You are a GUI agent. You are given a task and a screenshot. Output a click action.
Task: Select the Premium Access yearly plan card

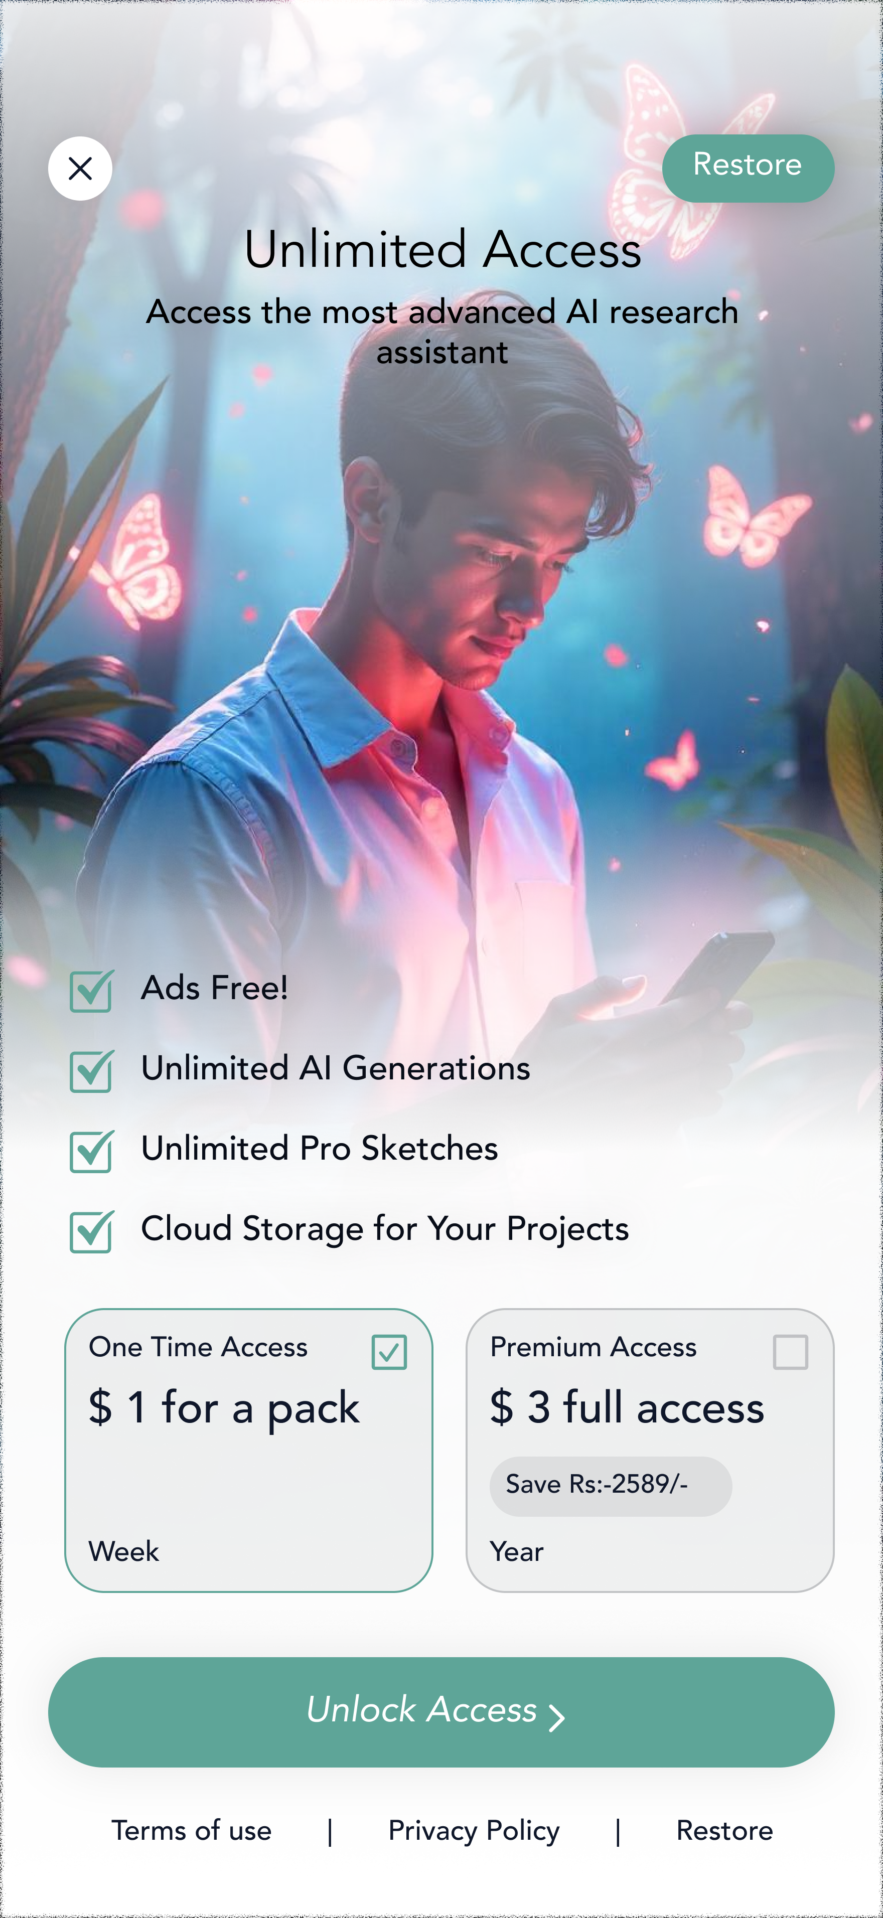coord(649,1450)
